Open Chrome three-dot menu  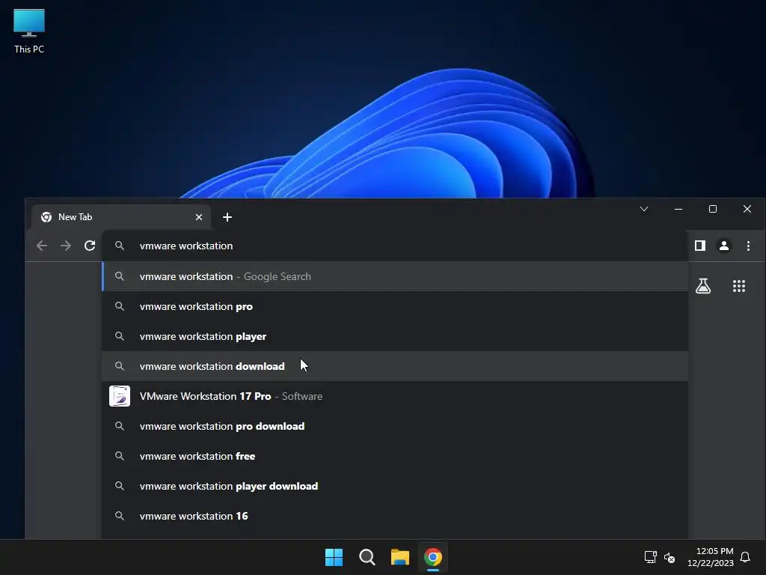coord(748,246)
